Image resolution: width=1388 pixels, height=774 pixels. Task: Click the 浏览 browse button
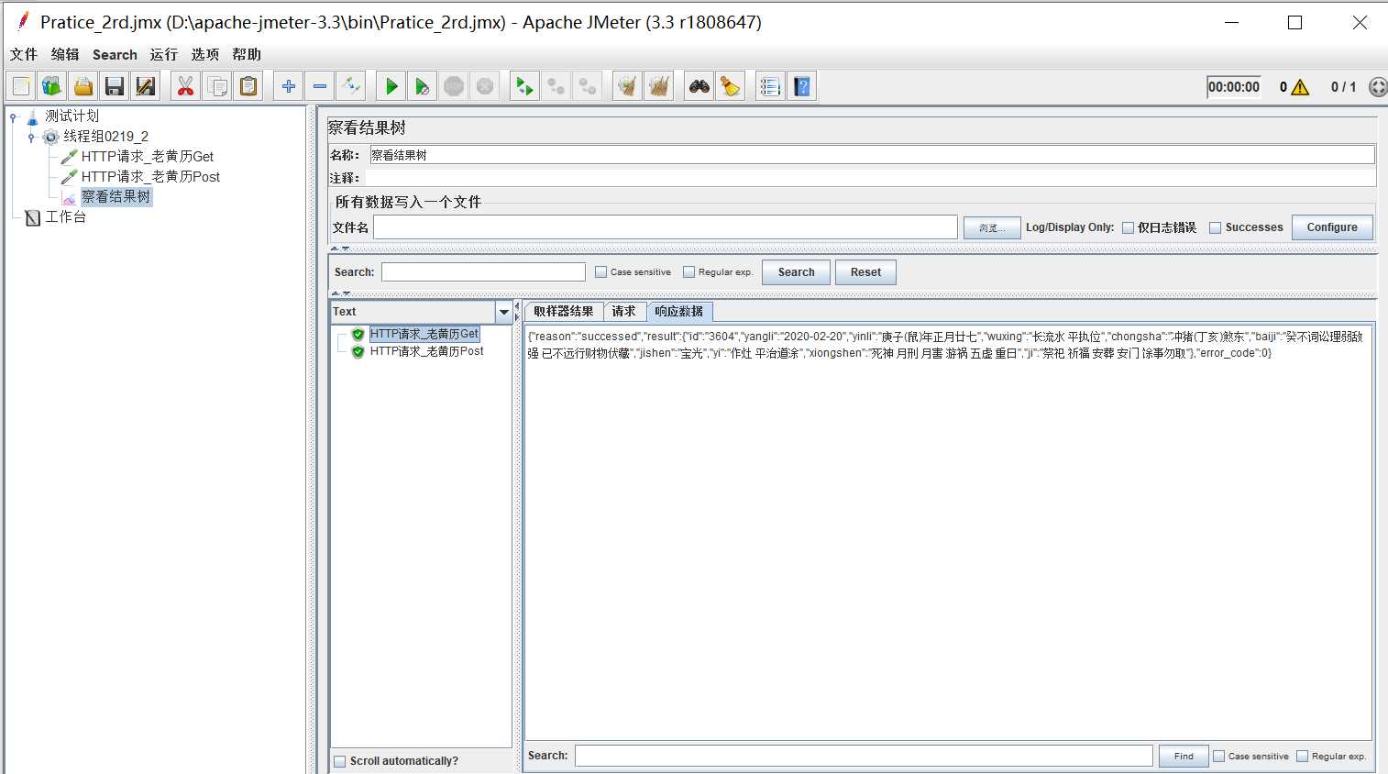992,227
